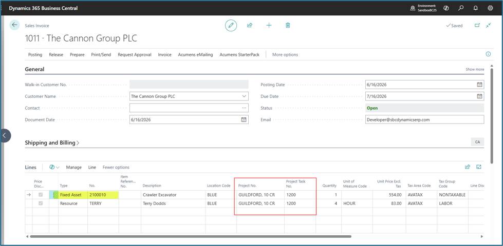Screen dimensions: 503x246
Task: Select the Type cell 'Fixed Asset'
Action: click(x=73, y=195)
